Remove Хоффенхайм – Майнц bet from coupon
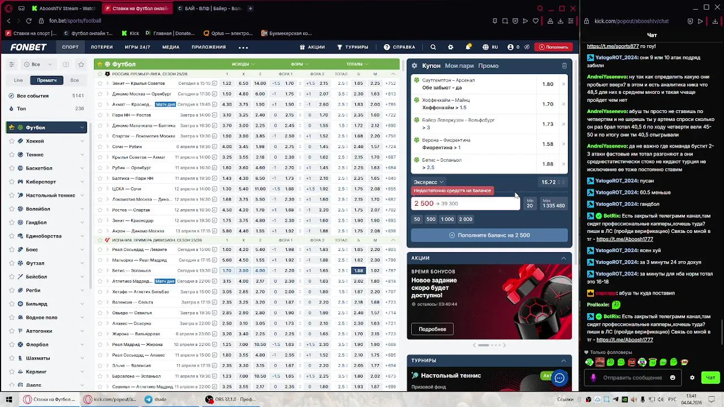 (563, 104)
